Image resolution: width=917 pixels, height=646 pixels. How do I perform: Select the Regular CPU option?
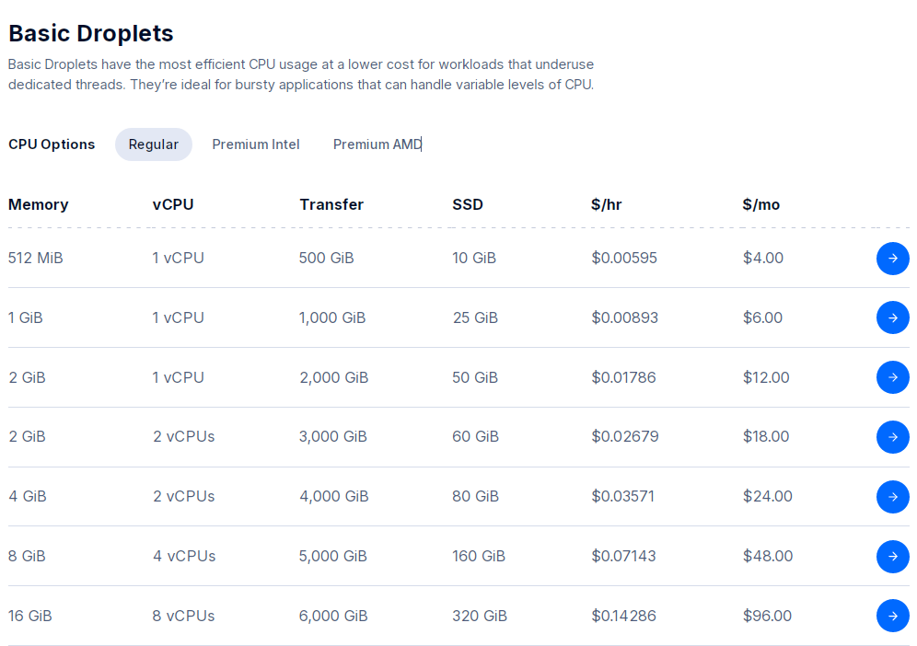coord(154,144)
